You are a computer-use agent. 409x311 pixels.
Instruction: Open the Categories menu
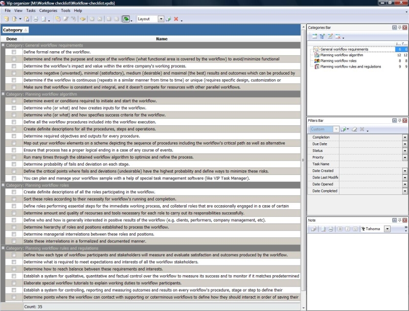(48, 10)
